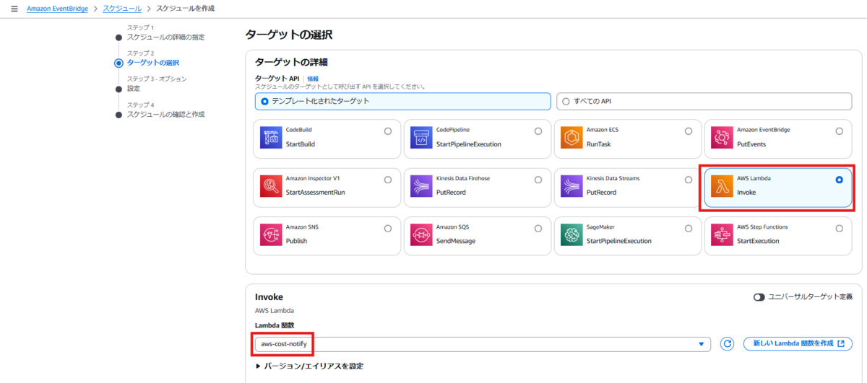
Task: Open the 情報 info link
Action: pos(313,78)
